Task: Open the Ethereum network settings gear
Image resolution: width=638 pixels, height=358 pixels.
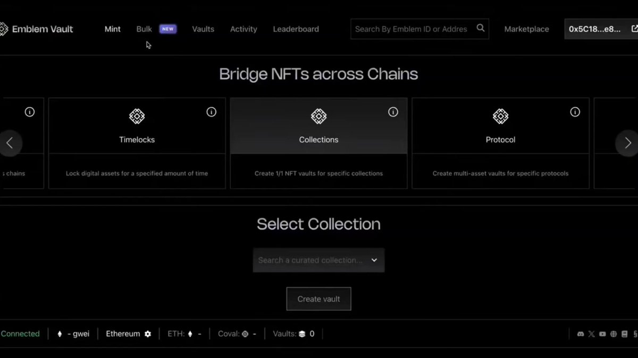Action: [x=148, y=334]
